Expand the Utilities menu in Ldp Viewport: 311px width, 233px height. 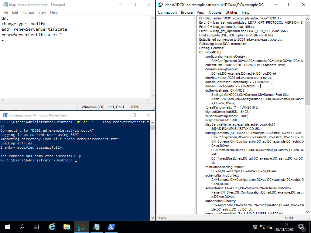tap(232, 12)
